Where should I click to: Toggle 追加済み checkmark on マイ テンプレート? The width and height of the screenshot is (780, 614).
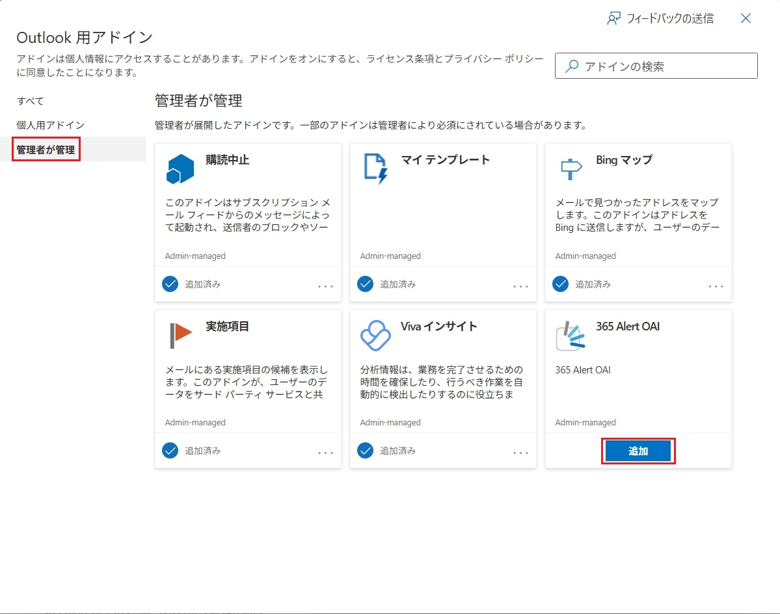(x=365, y=284)
